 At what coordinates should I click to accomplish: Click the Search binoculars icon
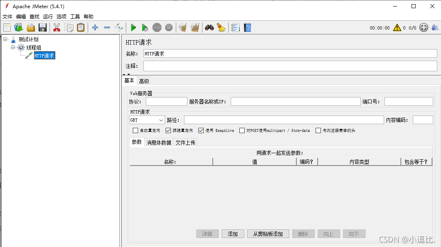pos(209,27)
